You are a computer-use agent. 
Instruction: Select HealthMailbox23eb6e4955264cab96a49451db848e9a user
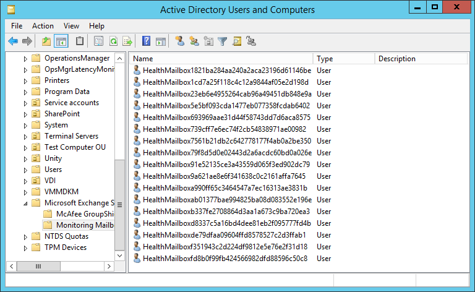click(x=227, y=94)
